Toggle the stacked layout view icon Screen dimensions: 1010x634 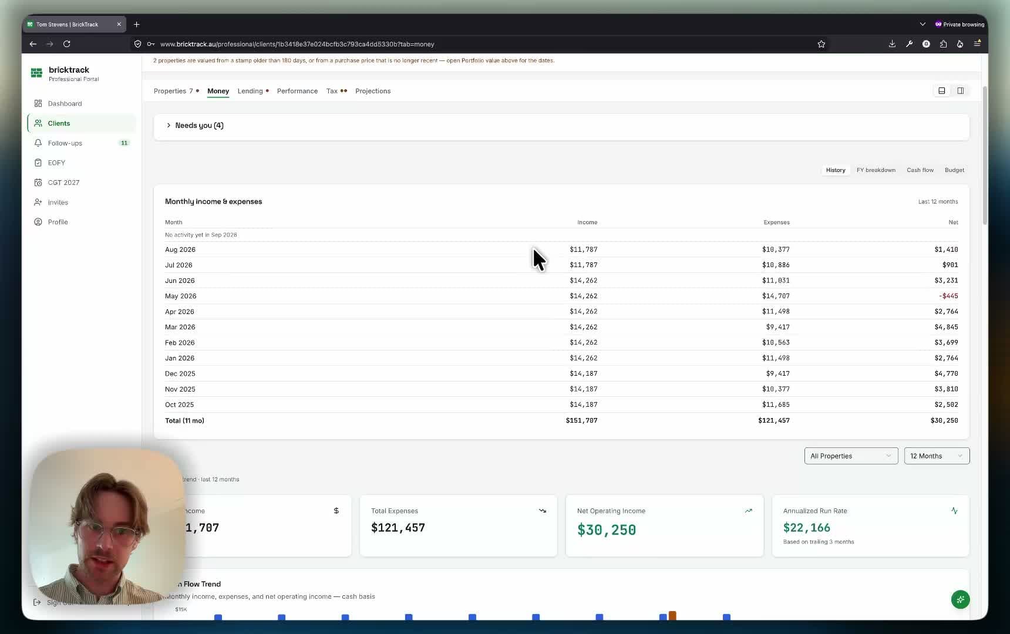point(942,91)
